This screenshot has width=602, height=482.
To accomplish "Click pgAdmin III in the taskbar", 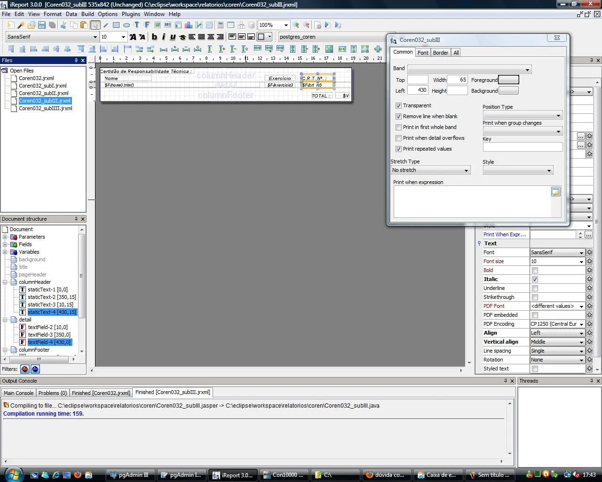I will 129,475.
